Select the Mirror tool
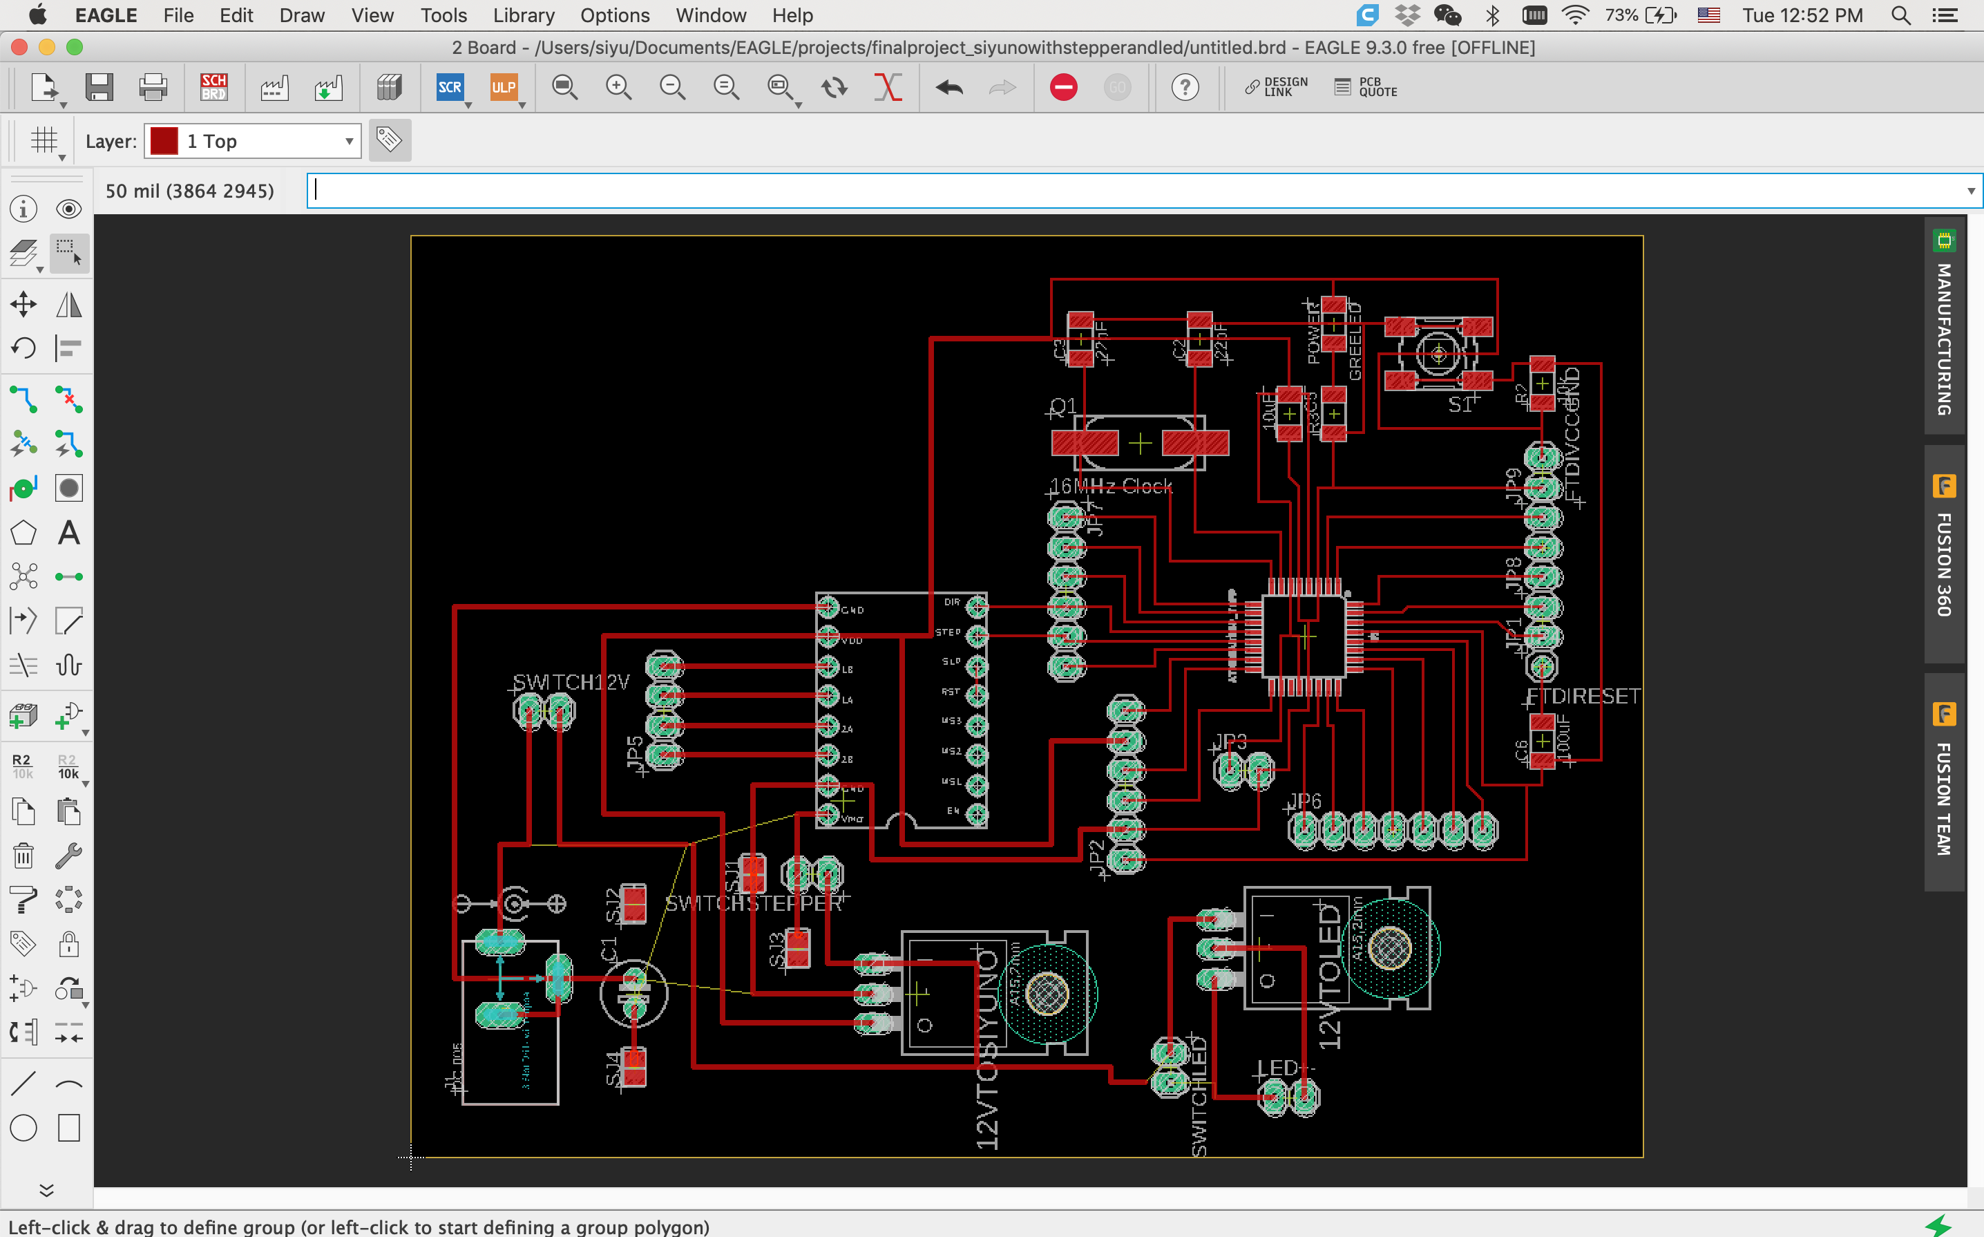Viewport: 1984px width, 1237px height. tap(68, 304)
